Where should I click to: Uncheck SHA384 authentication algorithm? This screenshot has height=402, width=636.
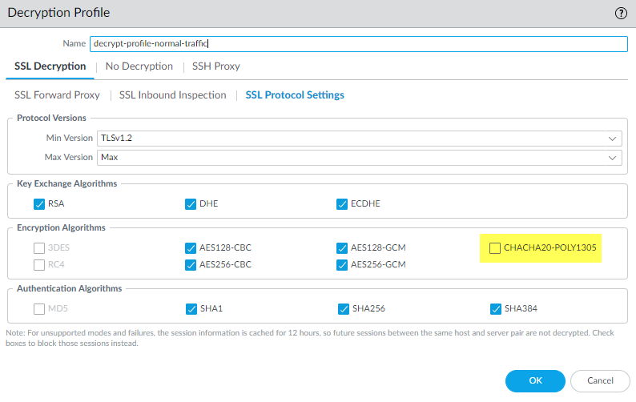(x=495, y=308)
